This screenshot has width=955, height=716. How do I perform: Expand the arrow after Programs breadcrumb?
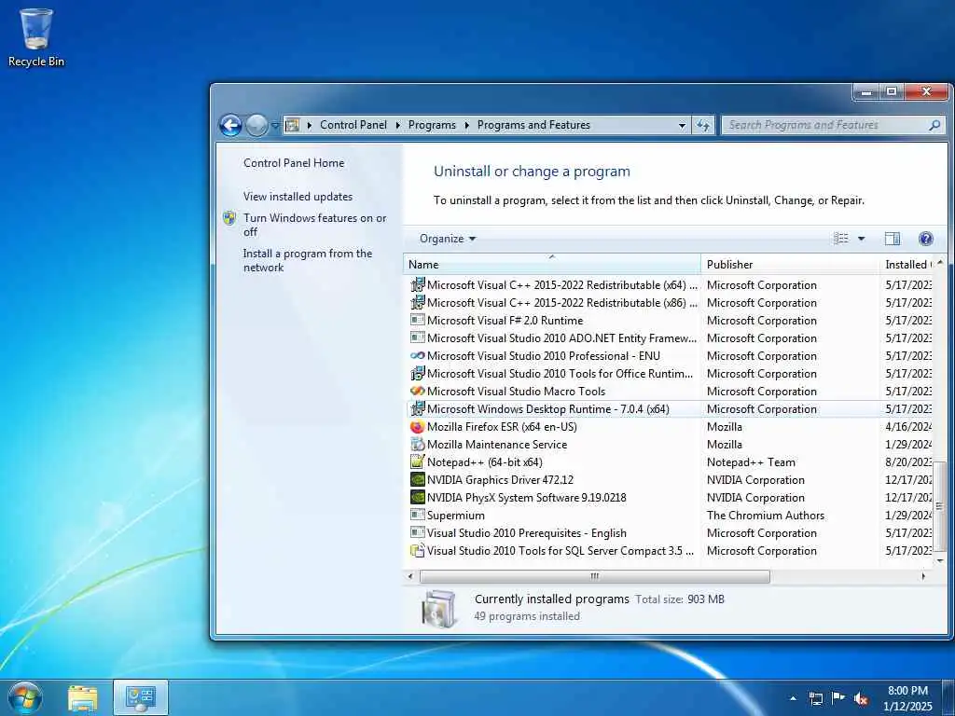coord(466,126)
